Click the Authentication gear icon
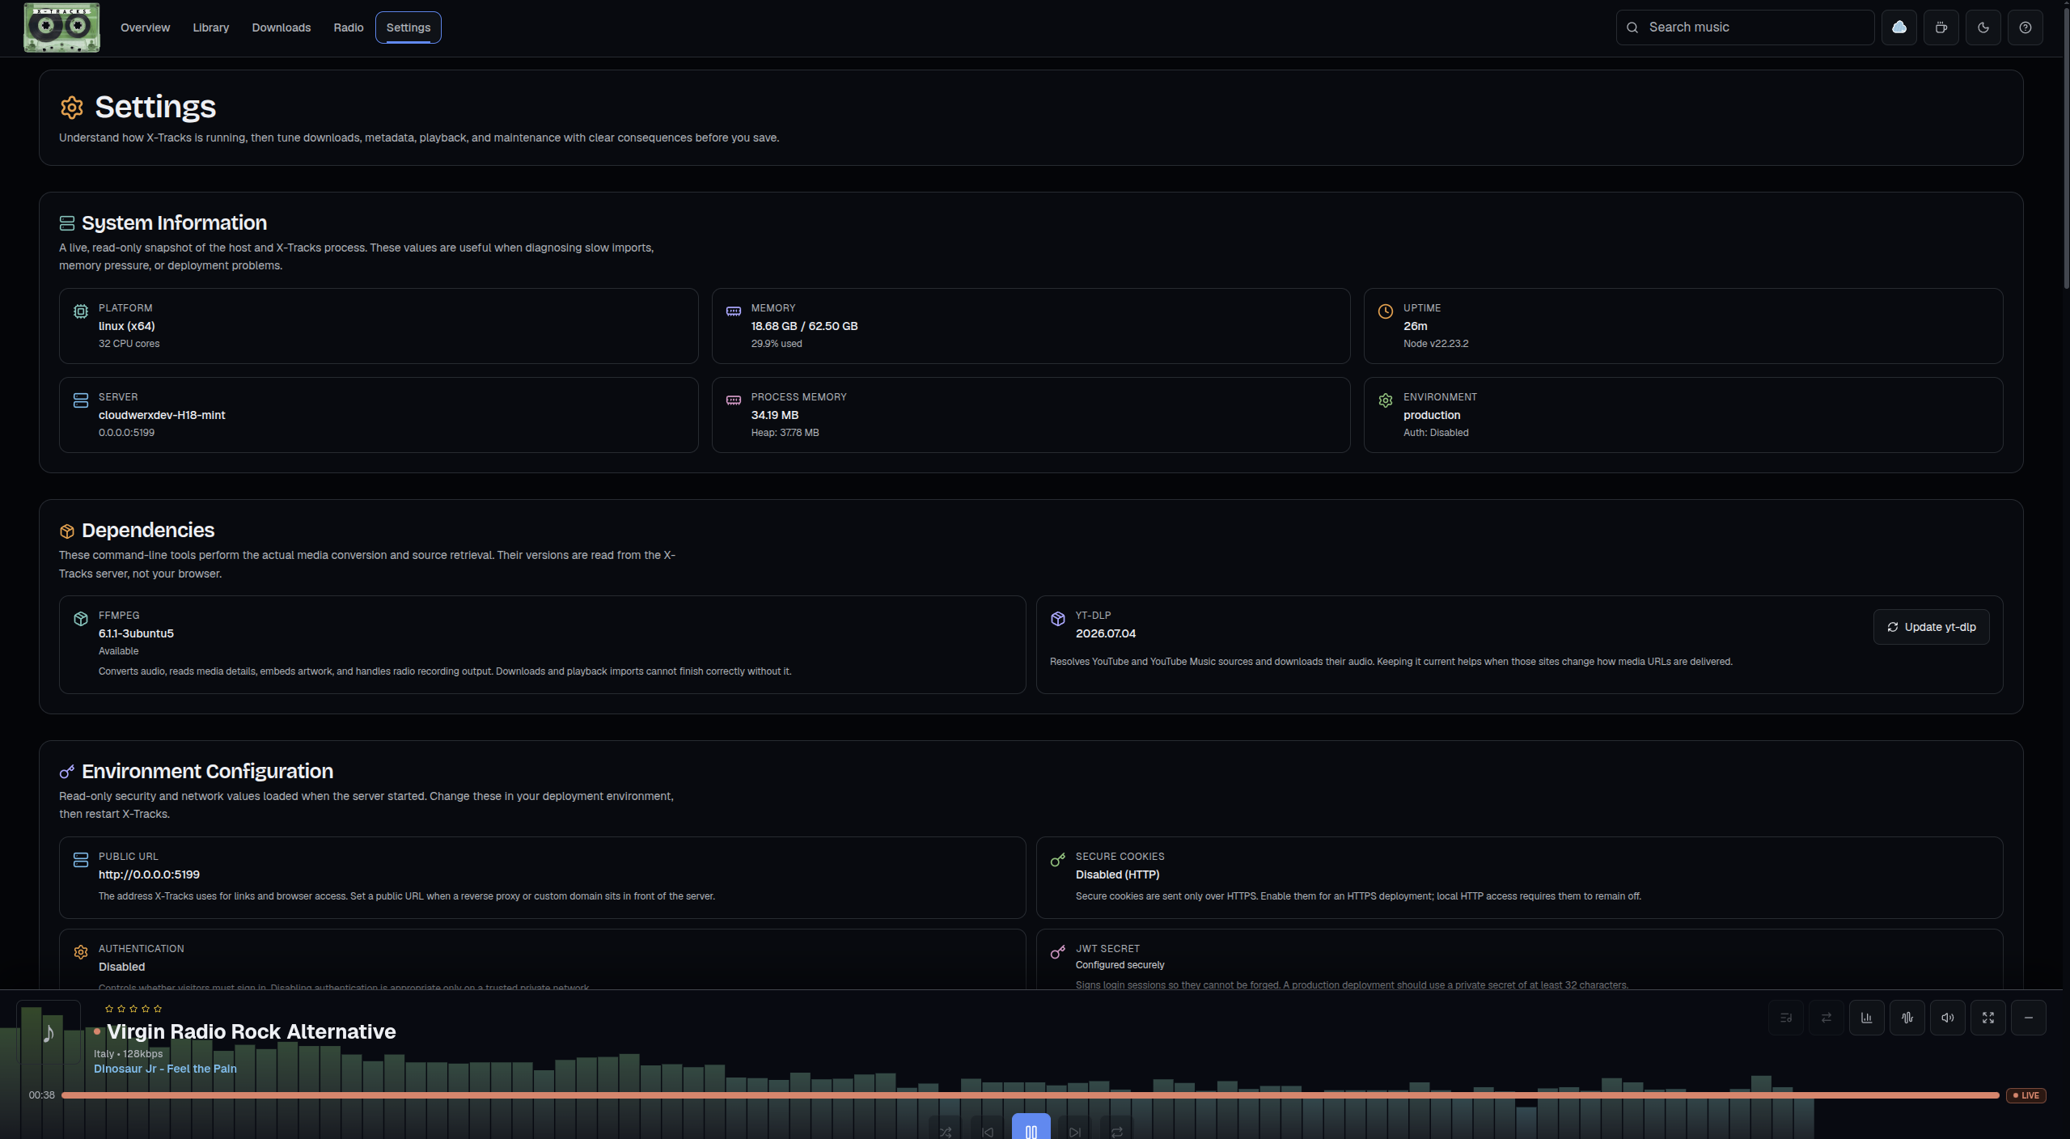Viewport: 2070px width, 1139px height. pos(81,952)
